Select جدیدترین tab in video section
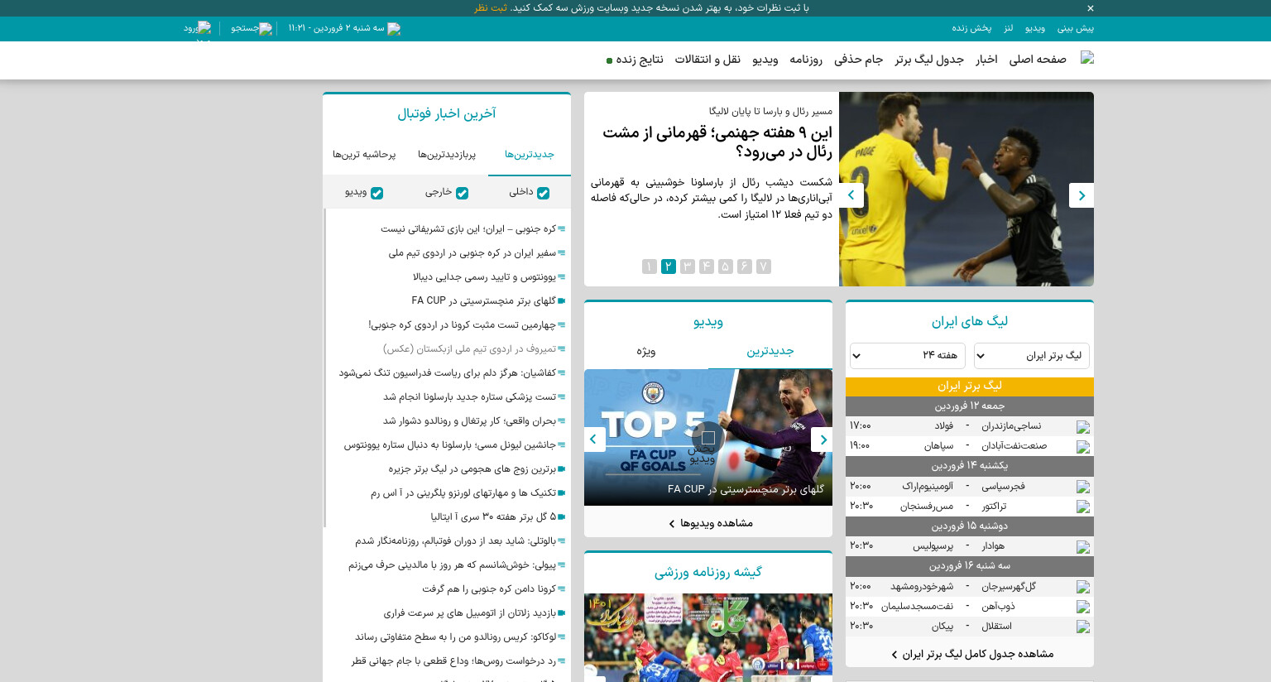Viewport: 1271px width, 682px height. (770, 351)
